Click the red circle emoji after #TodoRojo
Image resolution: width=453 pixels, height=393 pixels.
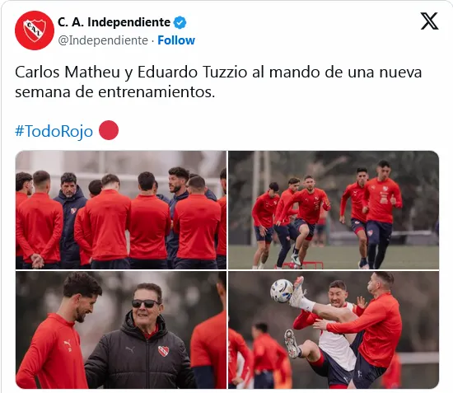pos(109,130)
